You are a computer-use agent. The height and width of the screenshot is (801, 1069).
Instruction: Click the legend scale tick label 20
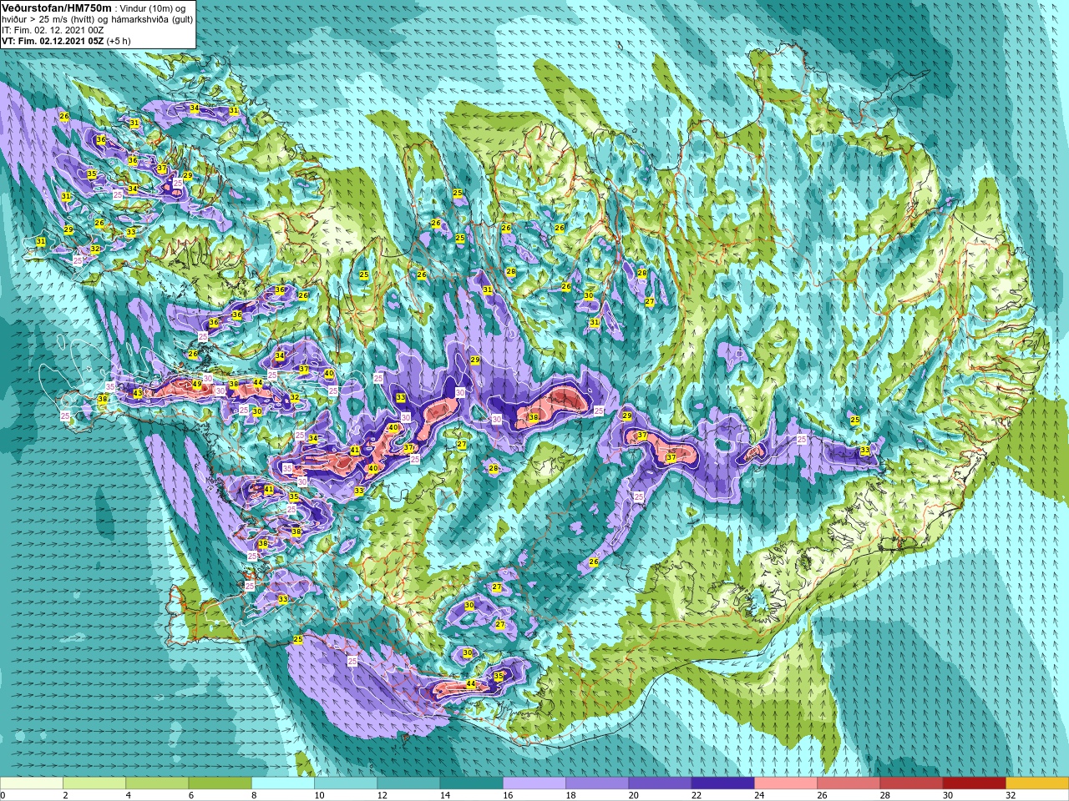[633, 795]
